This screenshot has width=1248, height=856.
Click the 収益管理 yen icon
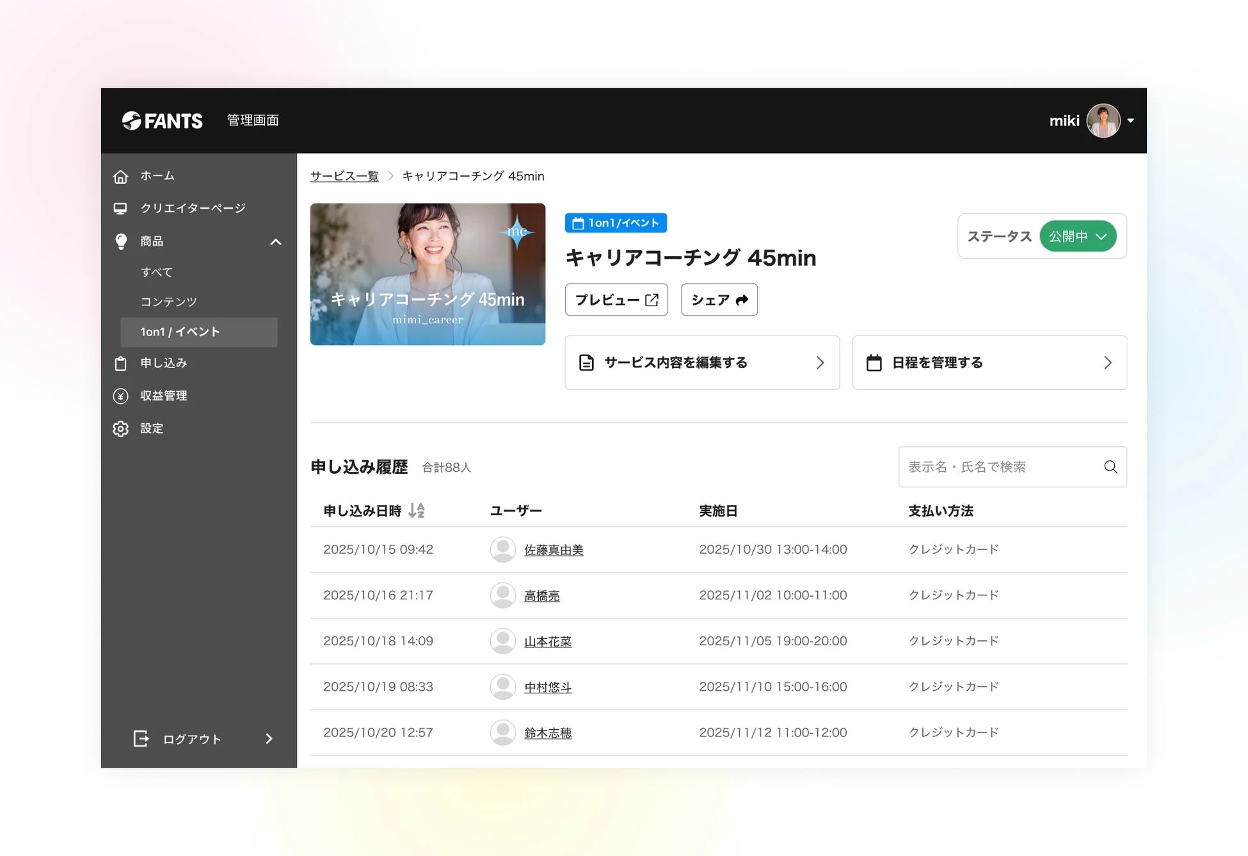(121, 396)
